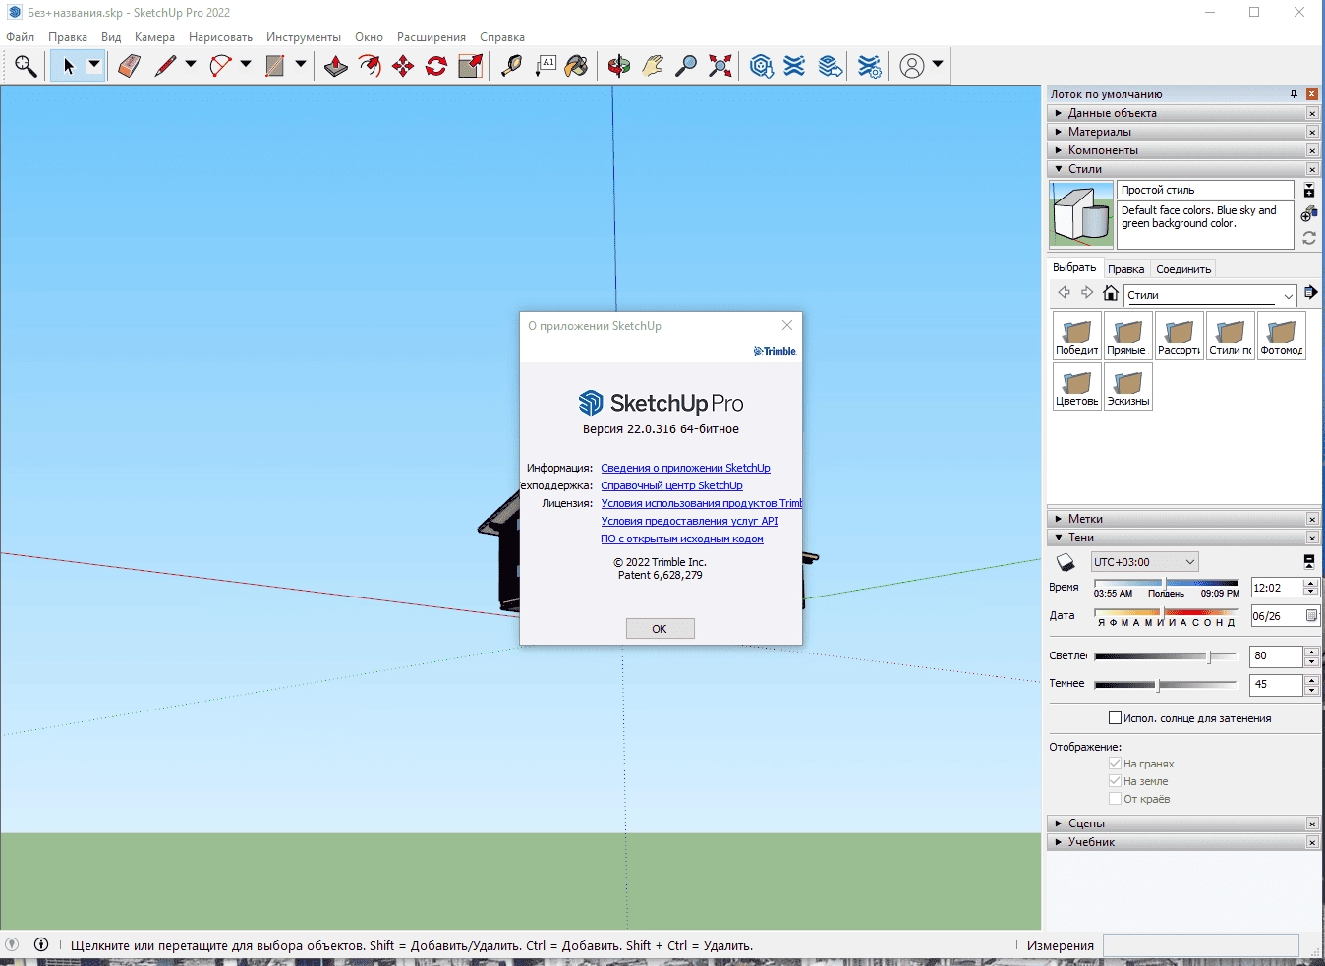Open the 3D Warehouse icon

pos(762,66)
